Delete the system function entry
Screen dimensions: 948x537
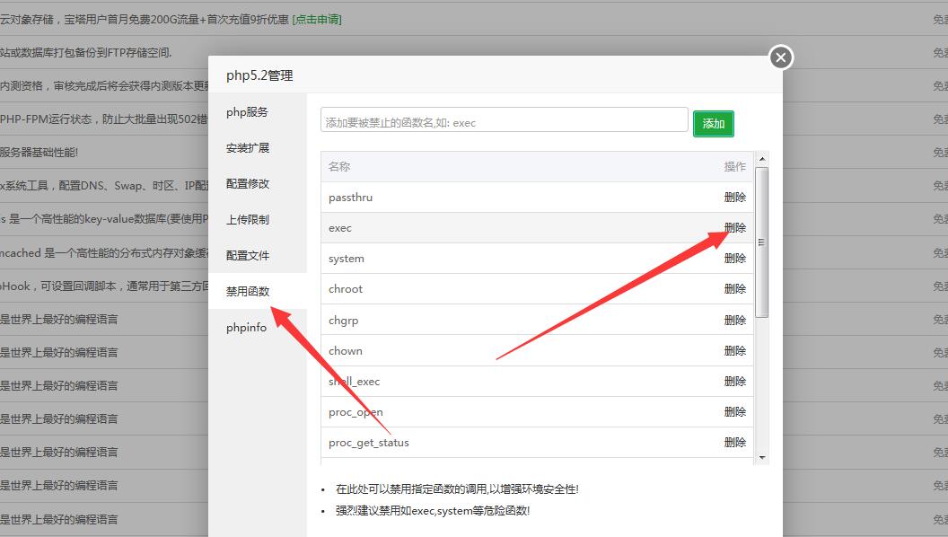click(734, 259)
